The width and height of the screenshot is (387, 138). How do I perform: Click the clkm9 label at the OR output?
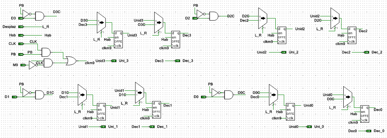point(90,63)
